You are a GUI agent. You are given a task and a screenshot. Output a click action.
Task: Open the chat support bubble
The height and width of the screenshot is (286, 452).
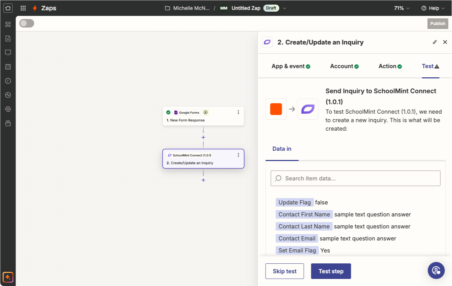click(x=436, y=270)
